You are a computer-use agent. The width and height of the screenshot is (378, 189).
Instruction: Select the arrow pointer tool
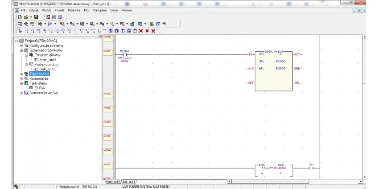(20, 31)
